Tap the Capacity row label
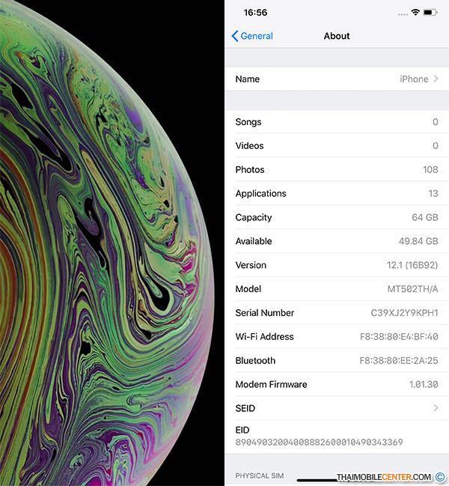 point(254,218)
